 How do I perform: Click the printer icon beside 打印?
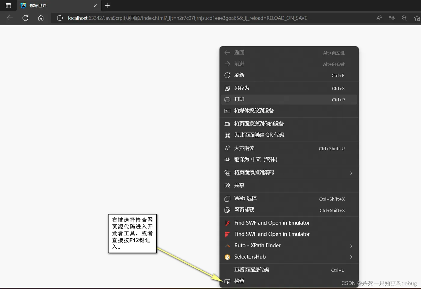pos(227,99)
